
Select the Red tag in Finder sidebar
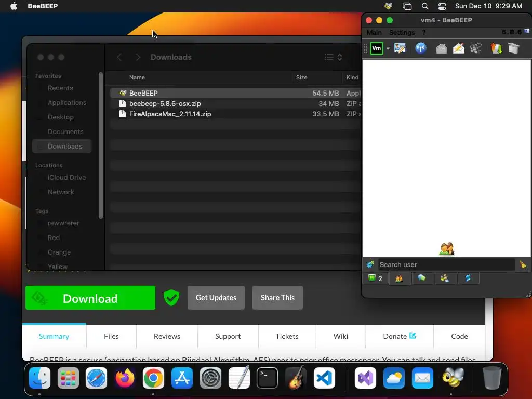[x=54, y=238]
